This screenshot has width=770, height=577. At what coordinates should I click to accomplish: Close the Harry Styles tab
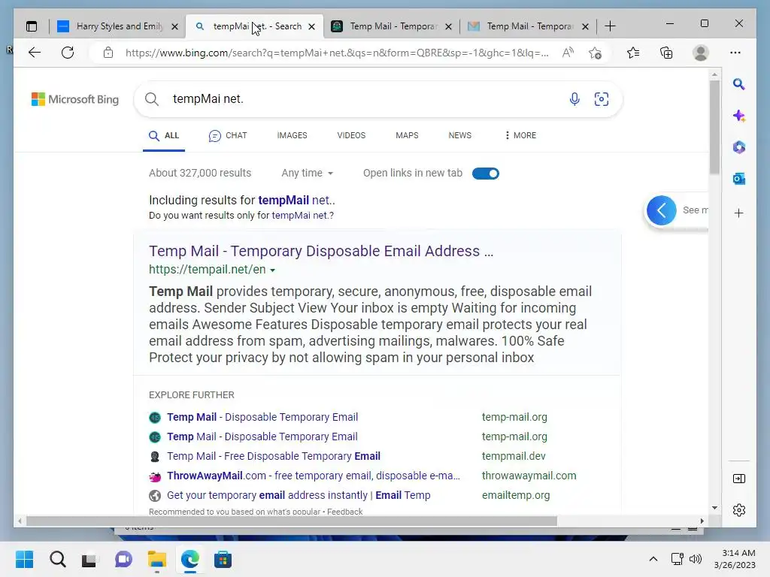coord(174,27)
